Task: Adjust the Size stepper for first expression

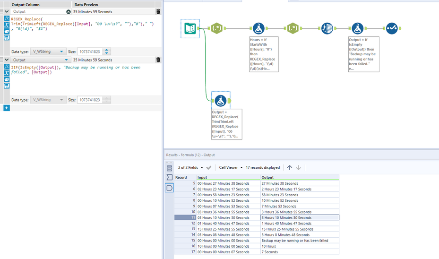Action: click(107, 52)
